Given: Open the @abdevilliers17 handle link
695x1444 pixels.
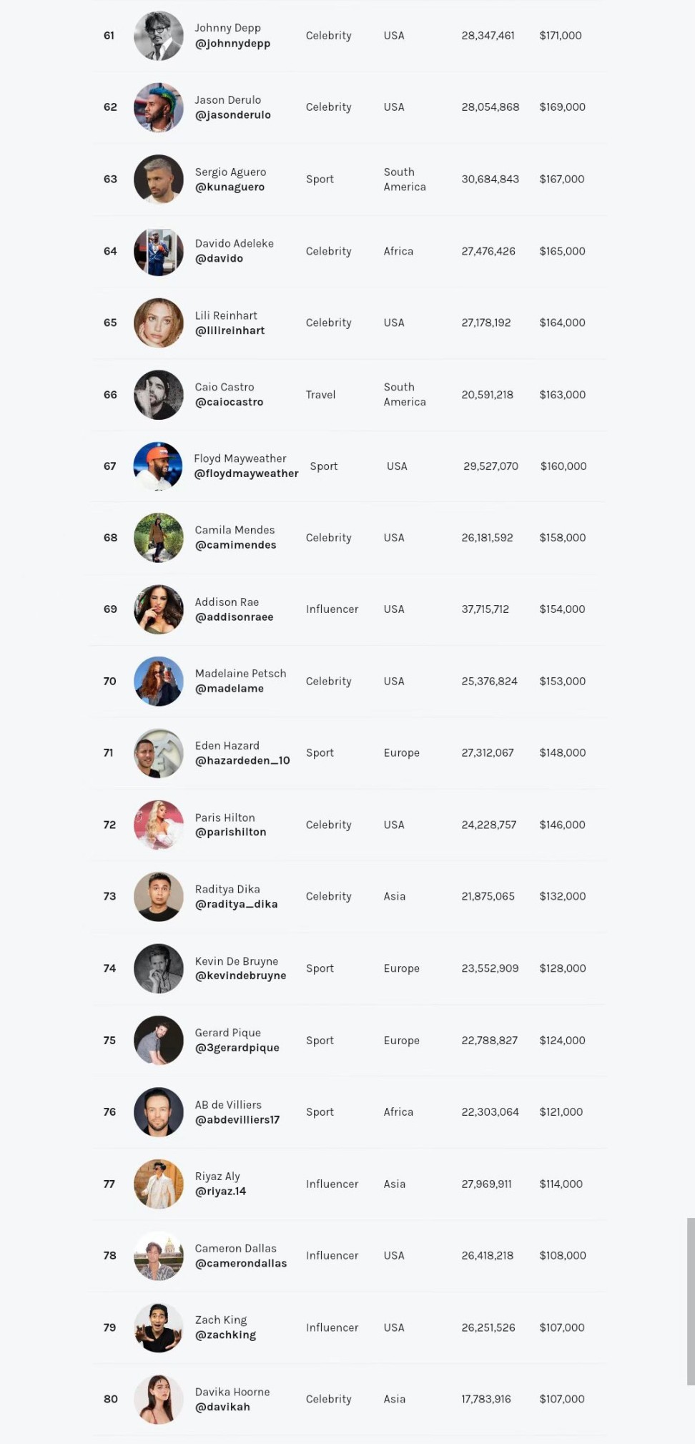Looking at the screenshot, I should 237,1120.
